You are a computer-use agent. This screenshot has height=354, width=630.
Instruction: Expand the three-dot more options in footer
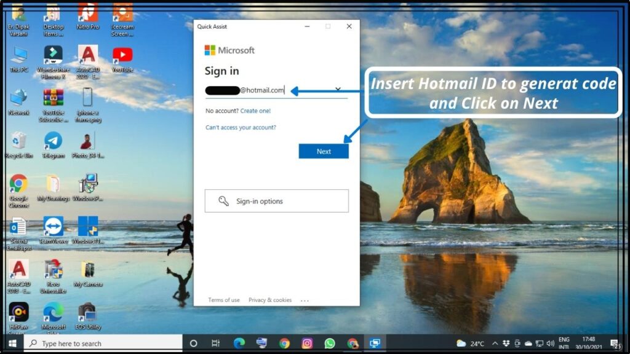(x=305, y=301)
